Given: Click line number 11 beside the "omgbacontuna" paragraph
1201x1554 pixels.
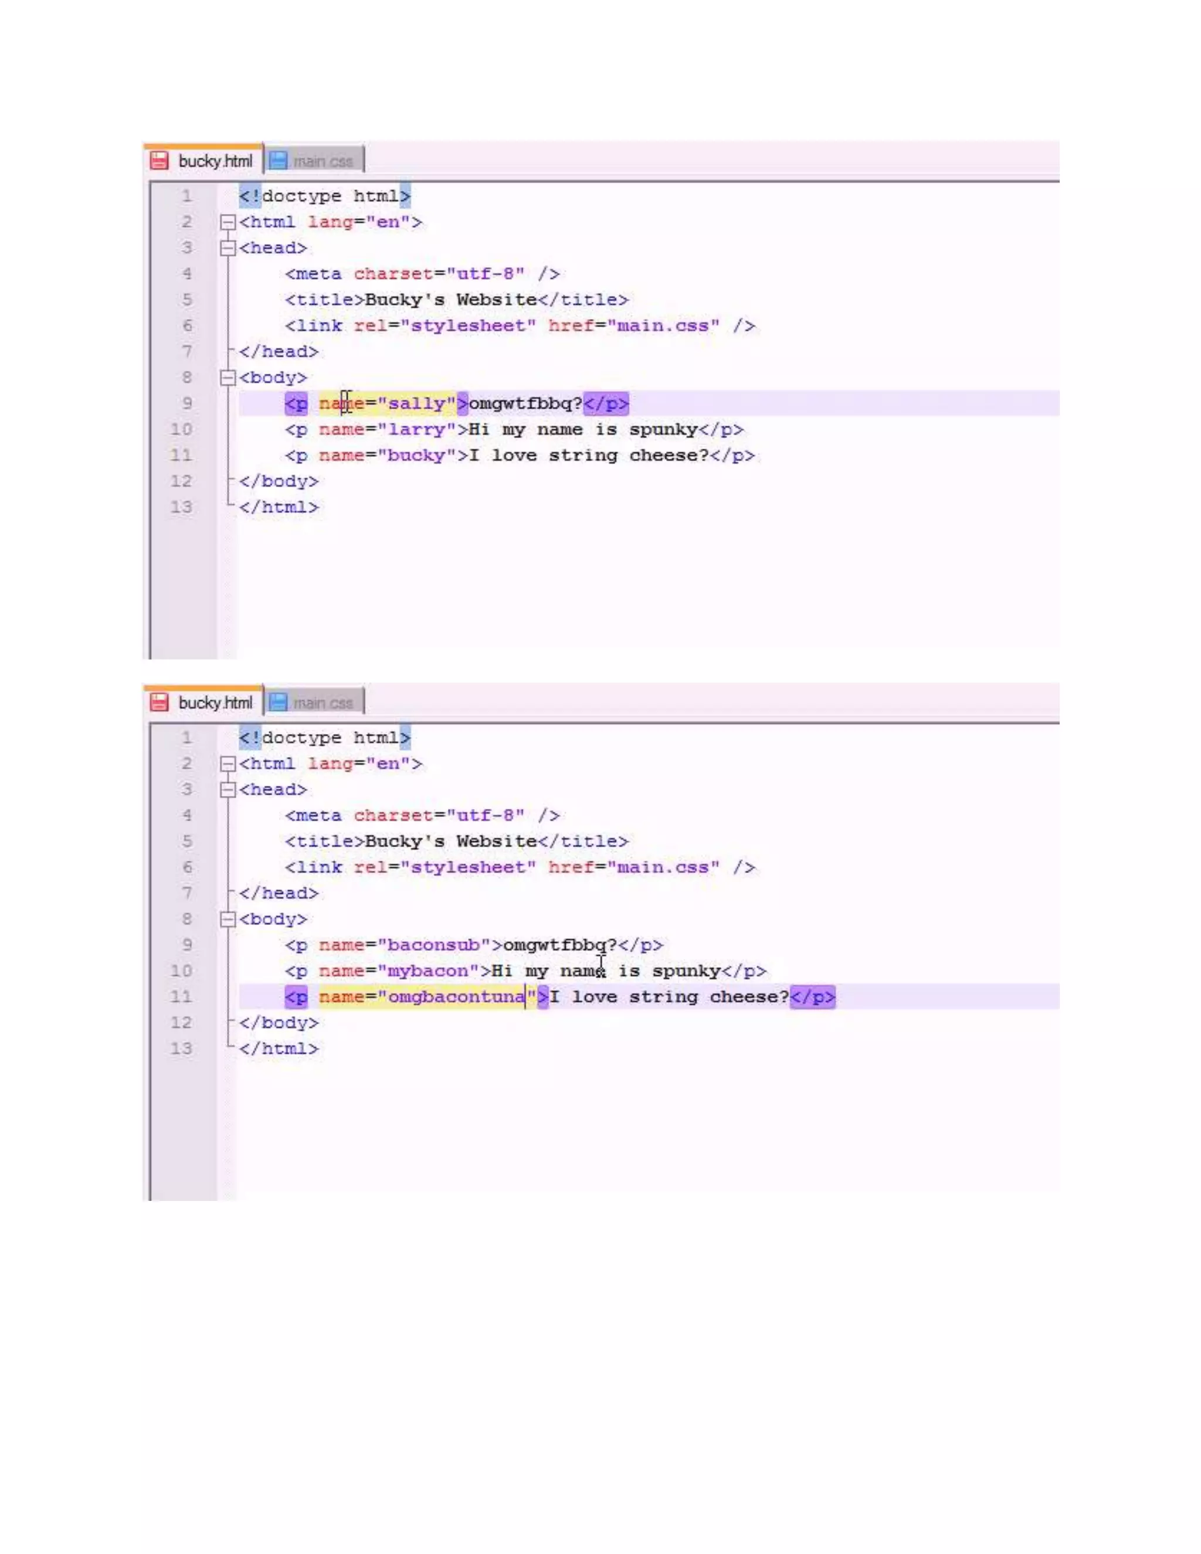Looking at the screenshot, I should pos(181,997).
